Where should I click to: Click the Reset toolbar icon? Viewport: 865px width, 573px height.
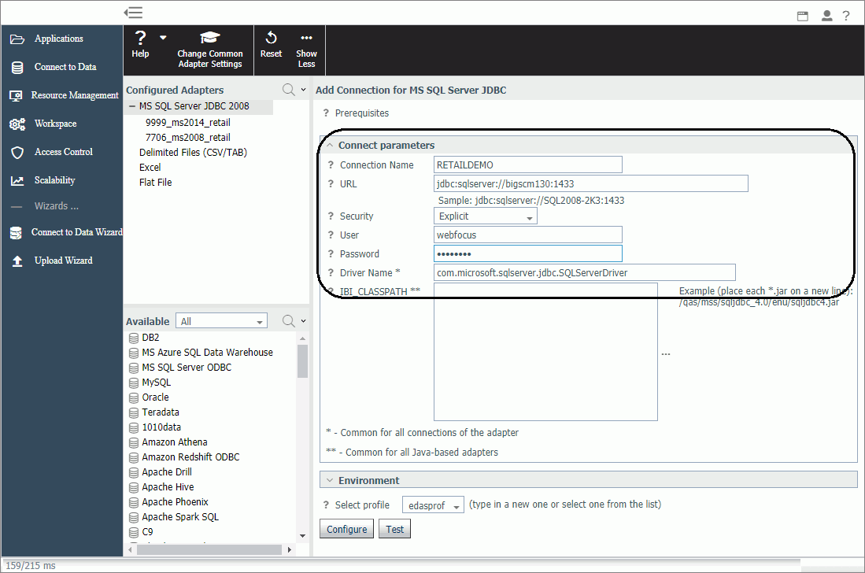(271, 44)
